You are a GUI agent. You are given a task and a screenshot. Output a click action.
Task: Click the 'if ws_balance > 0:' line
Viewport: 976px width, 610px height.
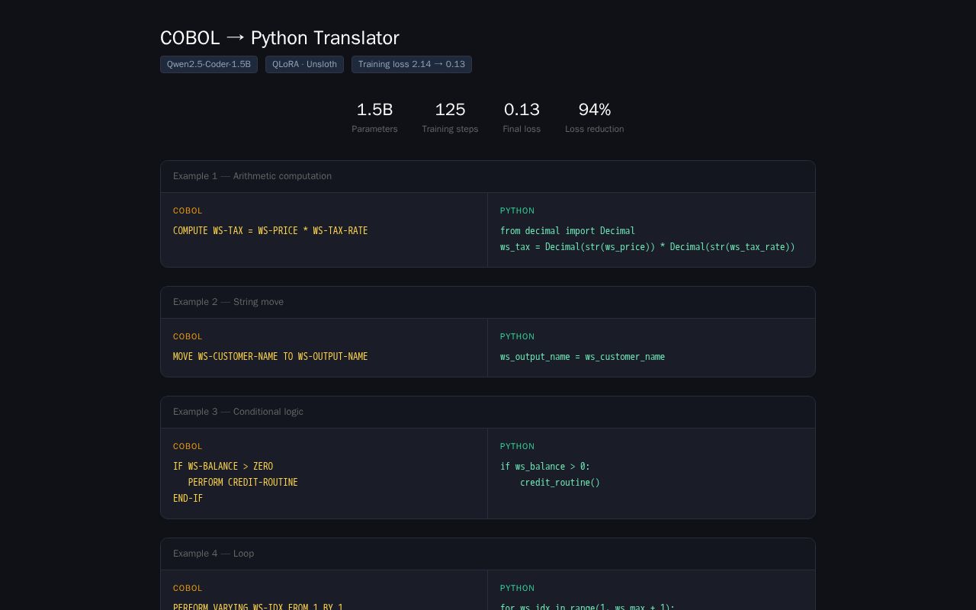coord(545,466)
